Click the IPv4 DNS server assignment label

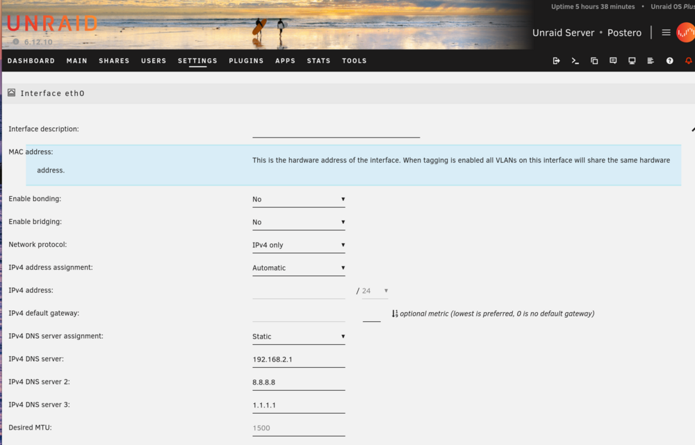pyautogui.click(x=56, y=336)
